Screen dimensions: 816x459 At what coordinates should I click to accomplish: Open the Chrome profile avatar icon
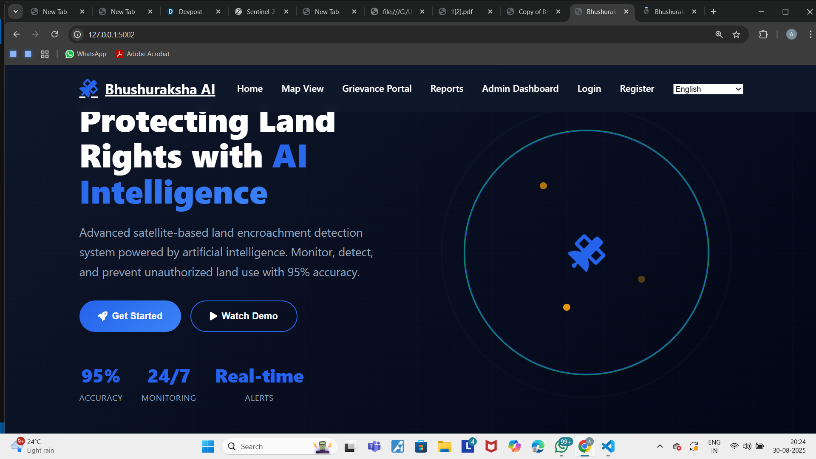(791, 34)
